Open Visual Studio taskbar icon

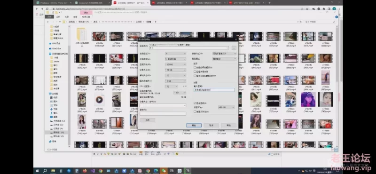pyautogui.click(x=93, y=171)
